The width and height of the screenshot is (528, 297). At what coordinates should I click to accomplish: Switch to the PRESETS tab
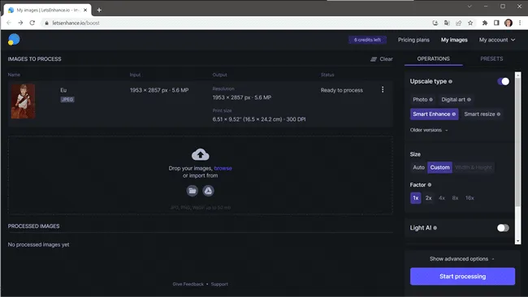[x=491, y=59]
